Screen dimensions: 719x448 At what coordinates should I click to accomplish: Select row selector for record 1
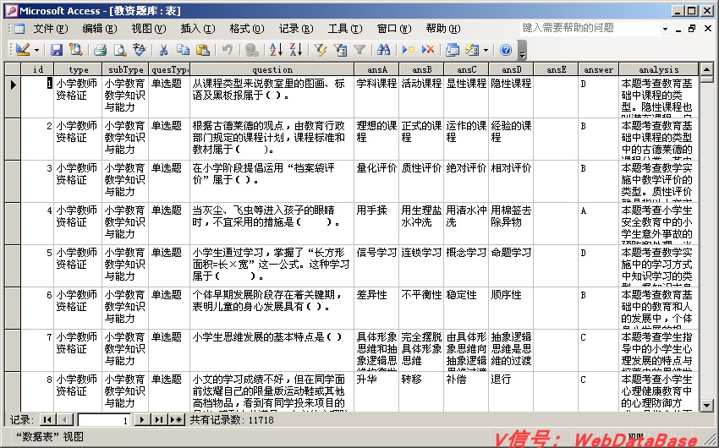click(13, 96)
